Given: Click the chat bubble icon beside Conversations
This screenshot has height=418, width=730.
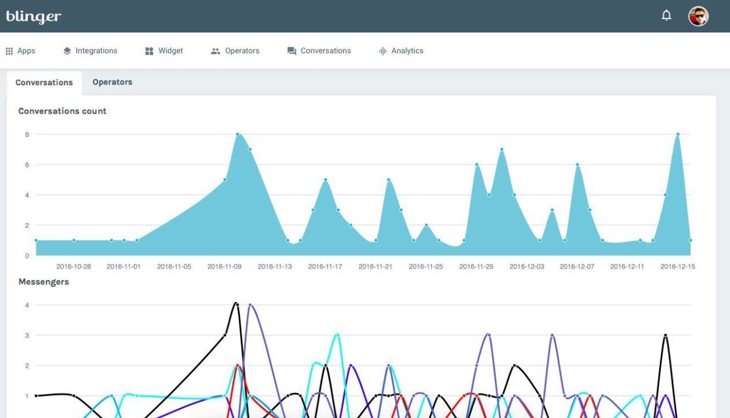Looking at the screenshot, I should [x=292, y=51].
